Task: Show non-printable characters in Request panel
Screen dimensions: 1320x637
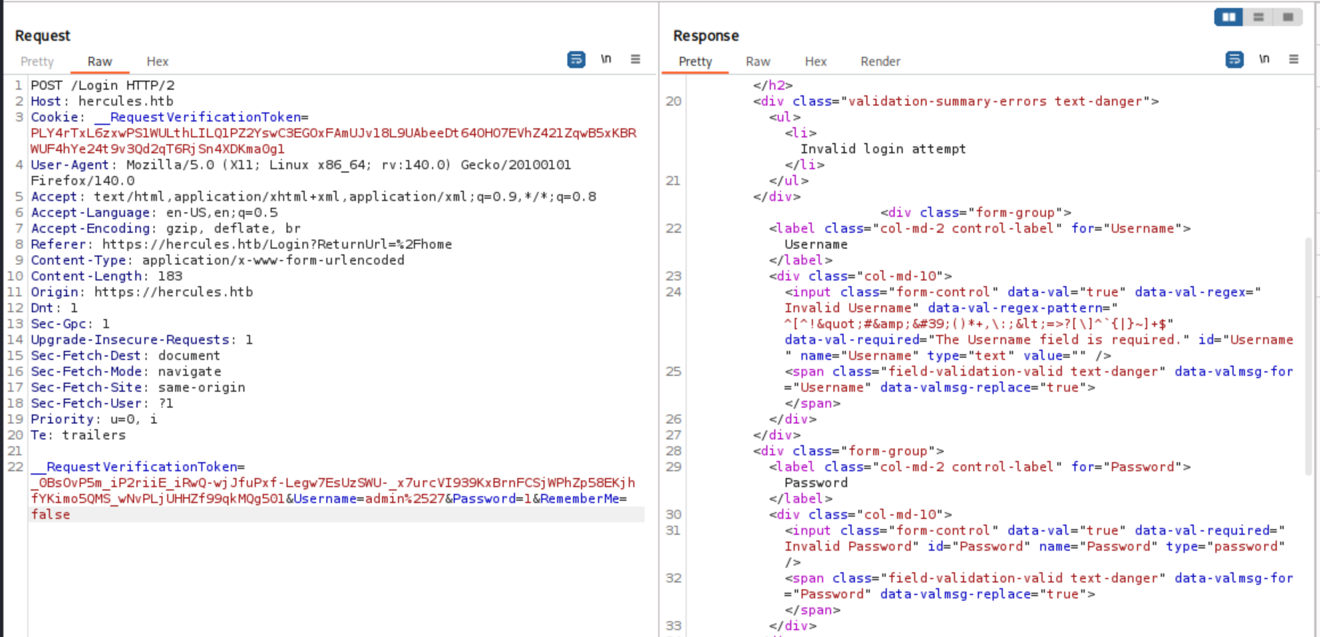Action: pos(606,60)
